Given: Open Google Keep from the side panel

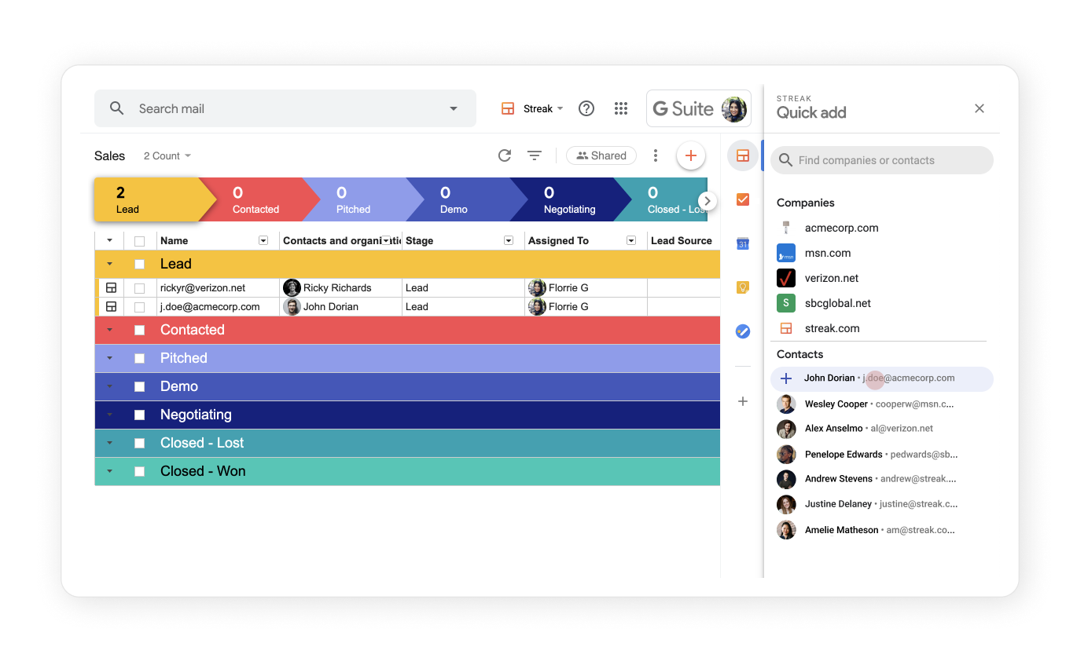Looking at the screenshot, I should click(742, 287).
